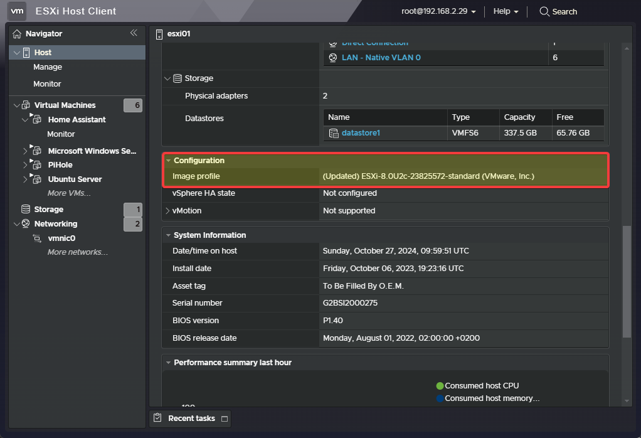Click the Host server icon in Navigator
The image size is (641, 438).
point(26,52)
